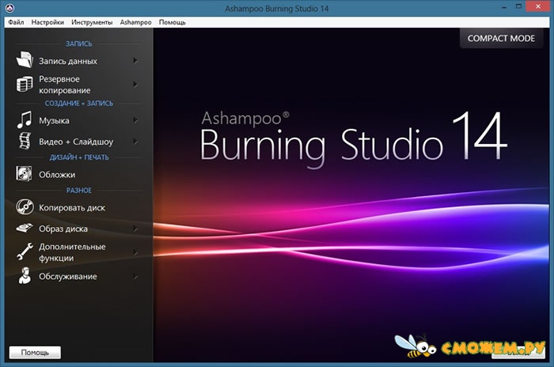The height and width of the screenshot is (367, 554).
Task: Select the Образ диска label
Action: (x=63, y=229)
